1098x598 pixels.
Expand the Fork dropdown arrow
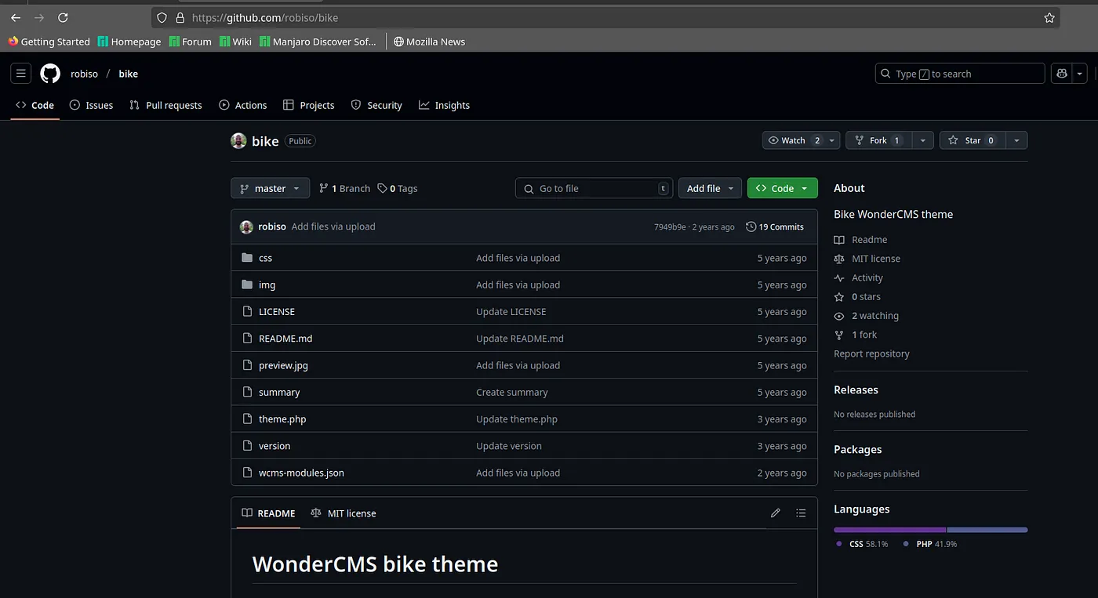pyautogui.click(x=922, y=140)
